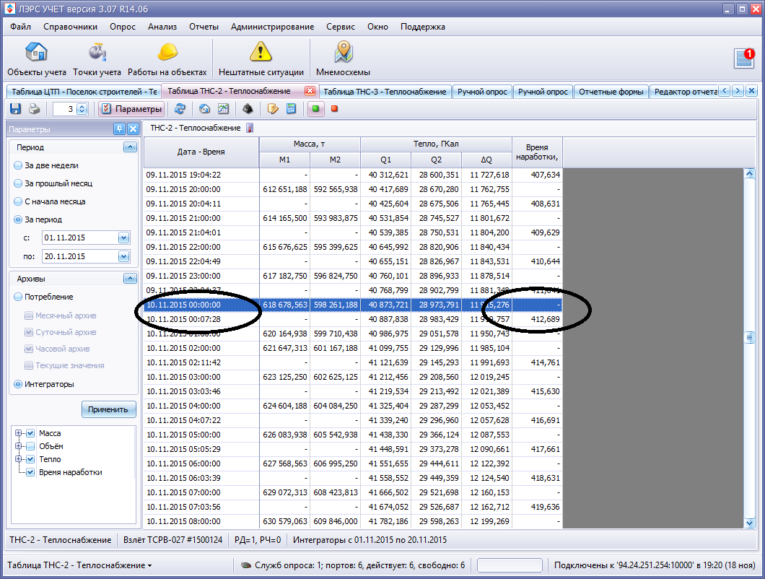Open Файл menu
Image resolution: width=765 pixels, height=579 pixels.
click(x=20, y=27)
